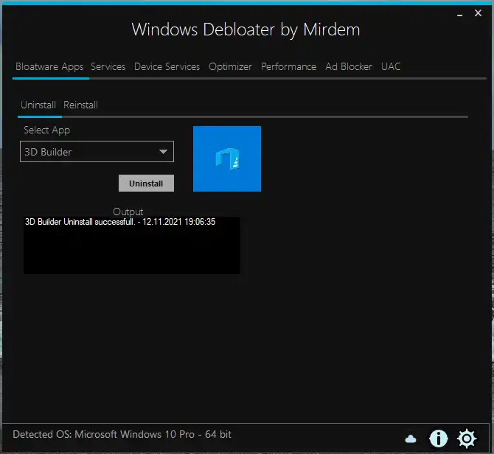Switch to the Bloatware Apps tab

coord(49,67)
